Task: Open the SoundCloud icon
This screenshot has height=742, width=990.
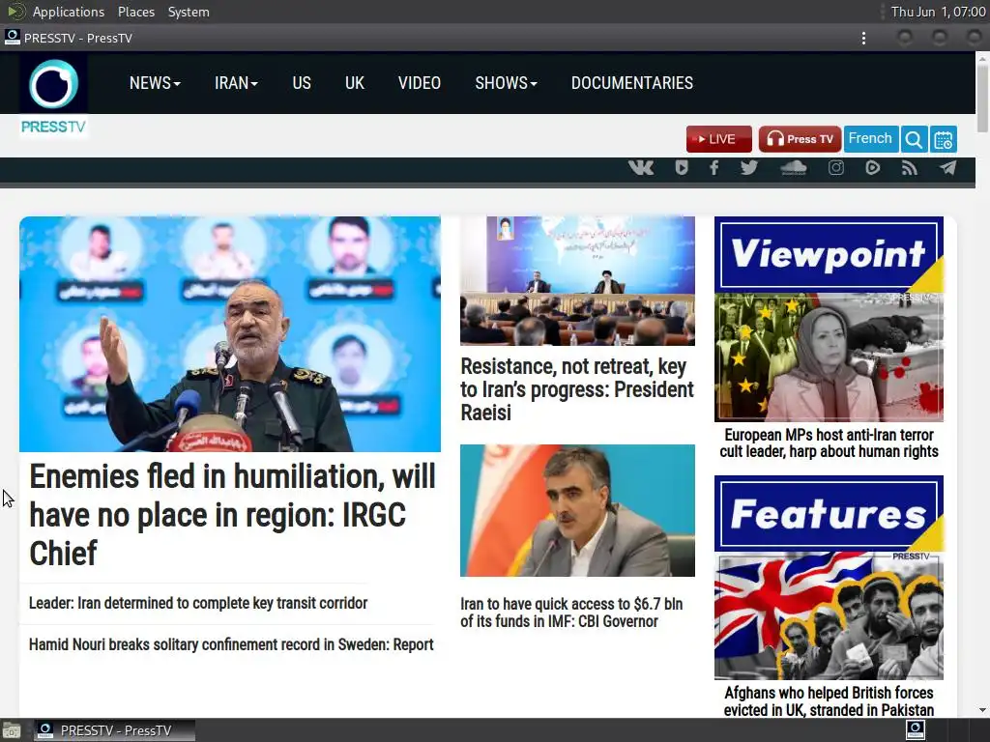Action: point(794,167)
